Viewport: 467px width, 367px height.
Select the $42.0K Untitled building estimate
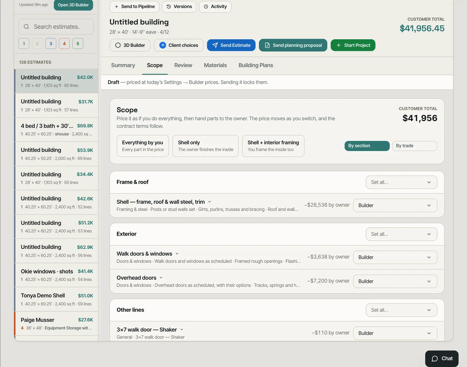(x=56, y=81)
